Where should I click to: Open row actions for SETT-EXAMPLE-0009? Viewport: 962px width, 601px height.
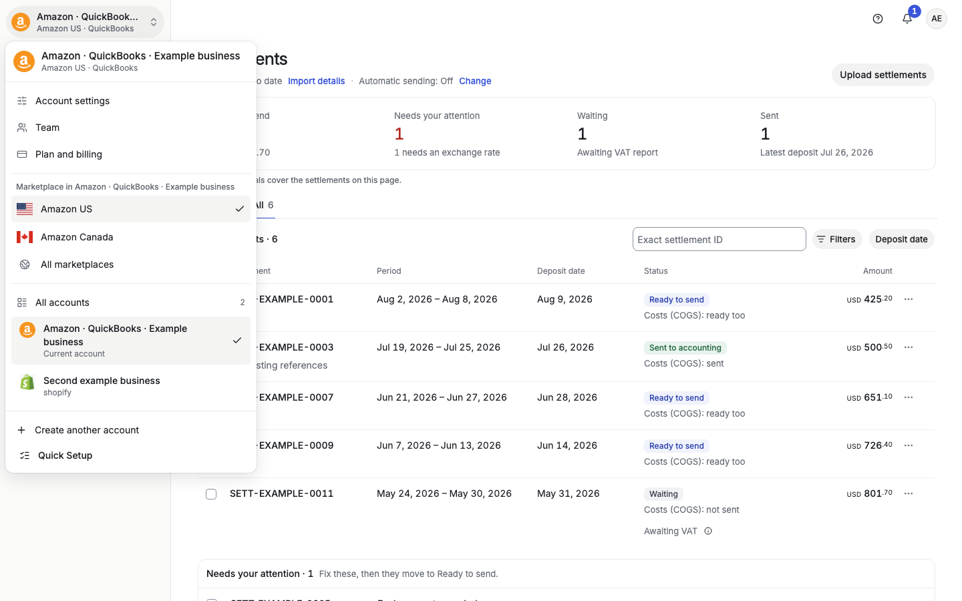[x=909, y=445]
